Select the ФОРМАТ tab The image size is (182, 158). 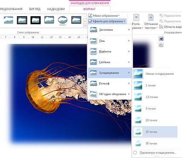[90, 9]
